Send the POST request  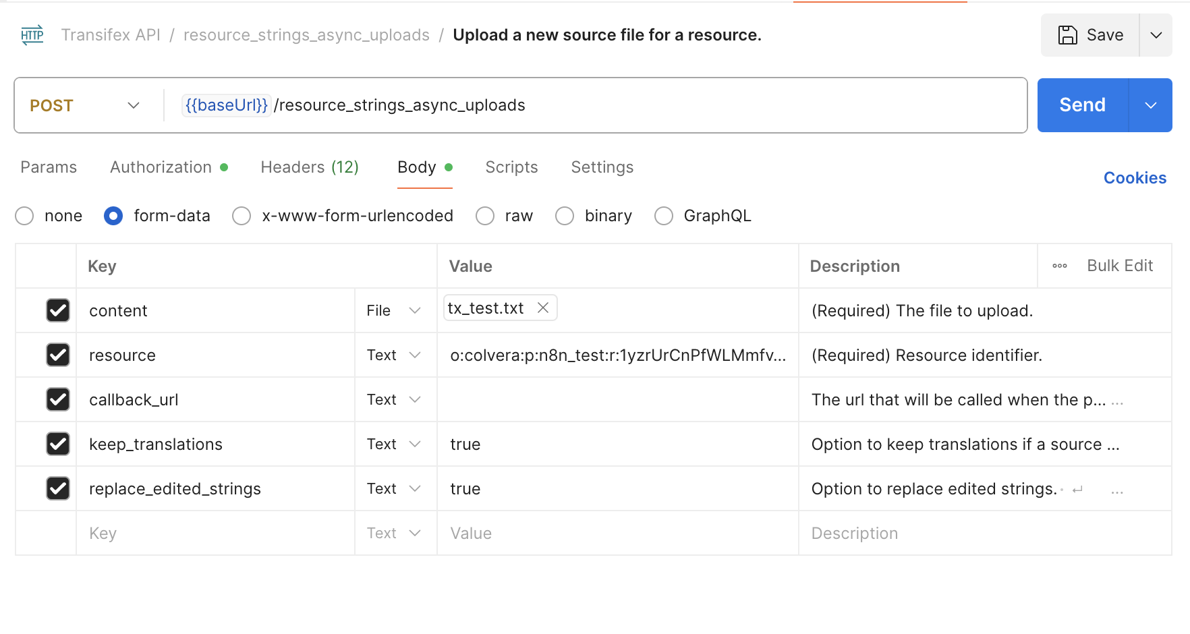point(1082,105)
